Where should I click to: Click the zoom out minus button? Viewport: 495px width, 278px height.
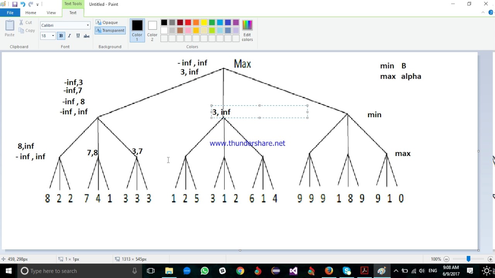(446, 259)
